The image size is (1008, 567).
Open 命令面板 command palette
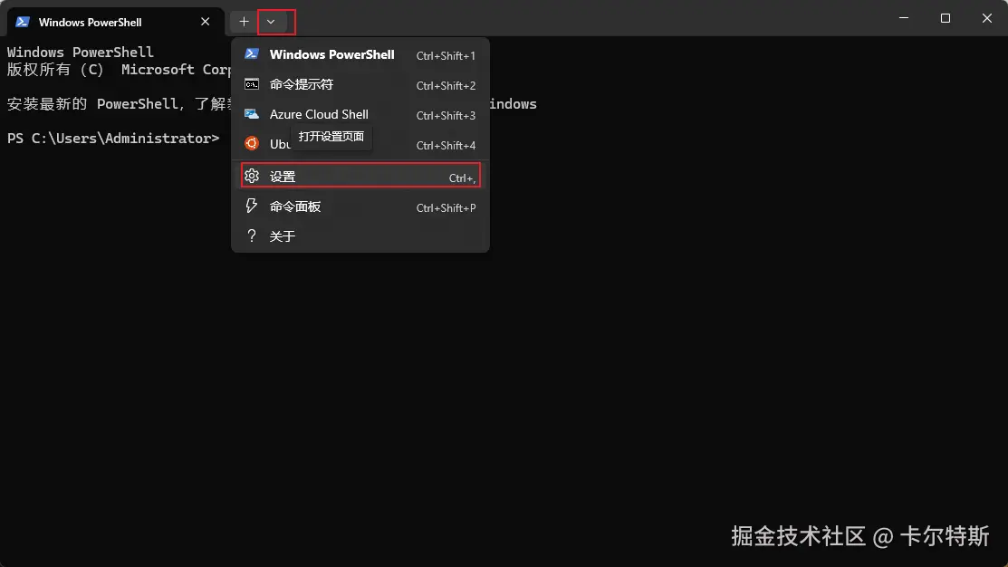point(360,207)
